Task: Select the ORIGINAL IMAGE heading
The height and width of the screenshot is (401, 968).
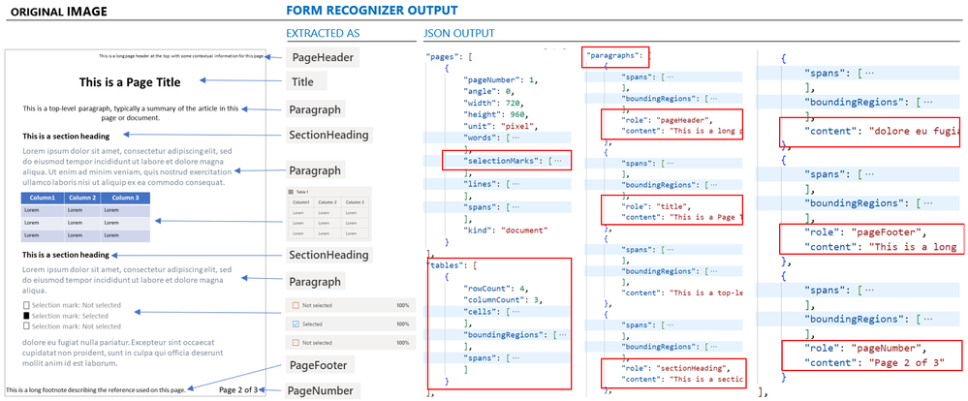Action: (x=59, y=11)
